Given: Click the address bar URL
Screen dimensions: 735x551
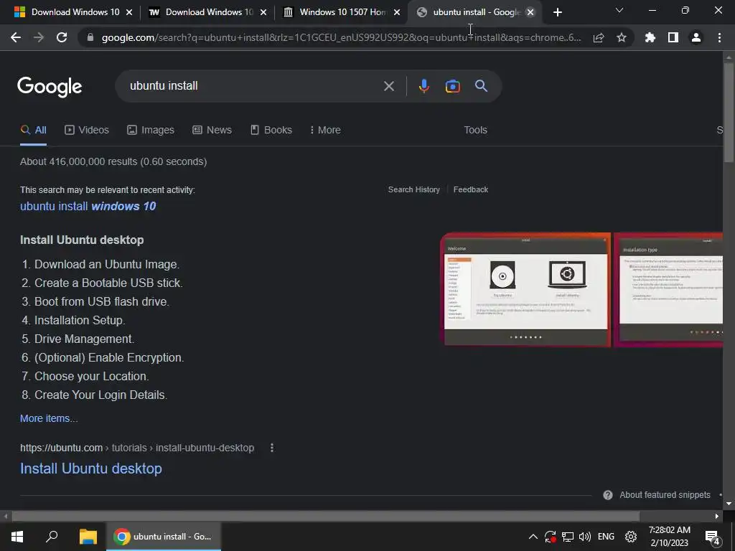Looking at the screenshot, I should coord(341,37).
